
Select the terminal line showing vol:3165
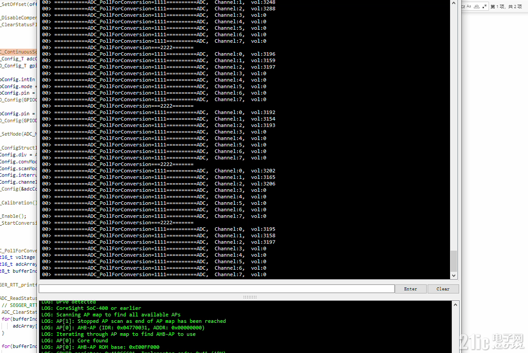coord(158,177)
